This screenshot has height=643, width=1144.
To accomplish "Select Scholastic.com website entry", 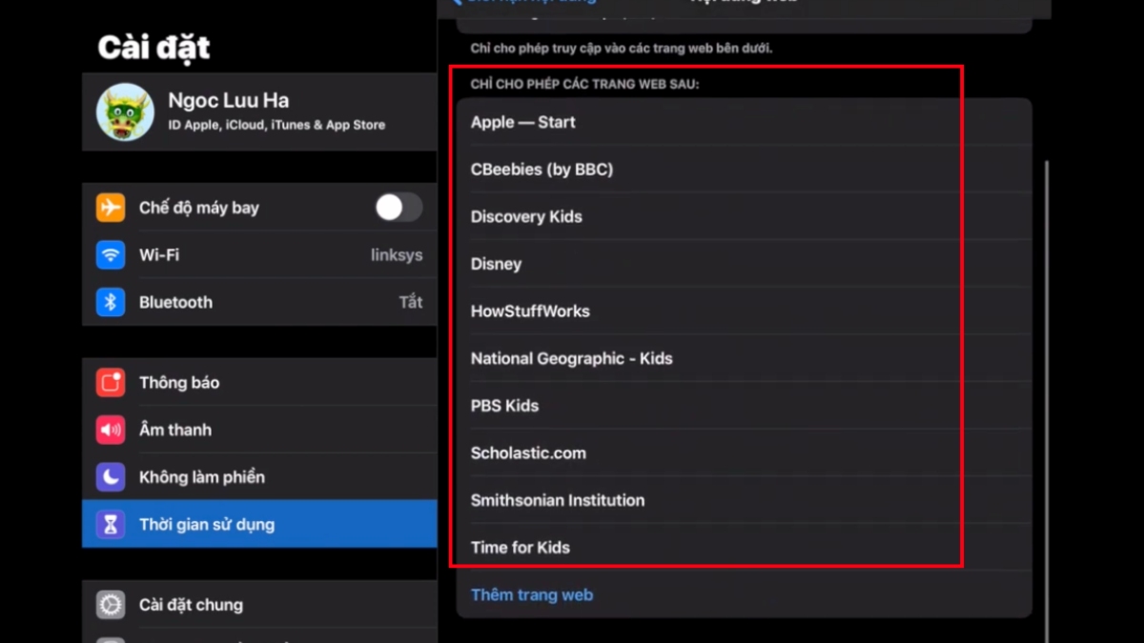I will point(745,452).
